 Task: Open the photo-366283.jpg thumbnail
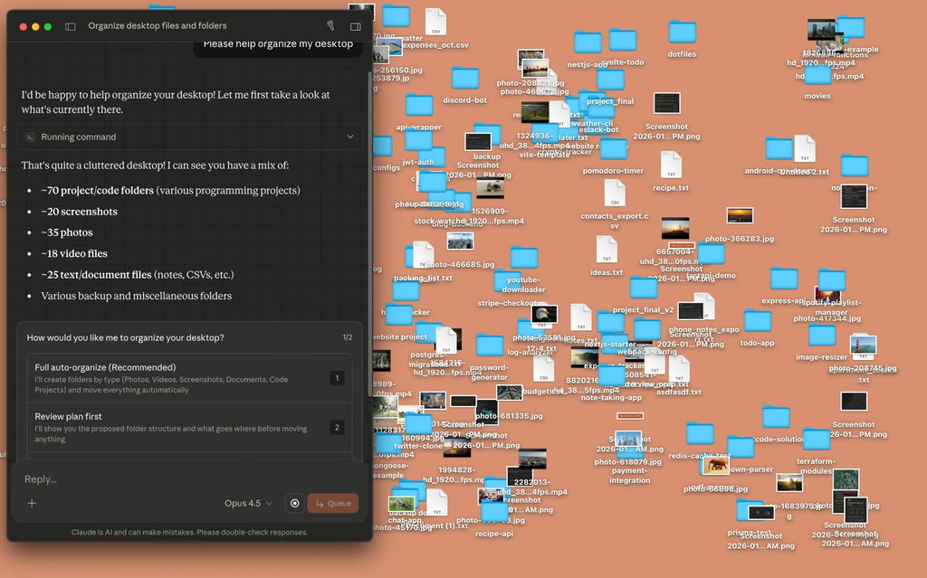[740, 217]
